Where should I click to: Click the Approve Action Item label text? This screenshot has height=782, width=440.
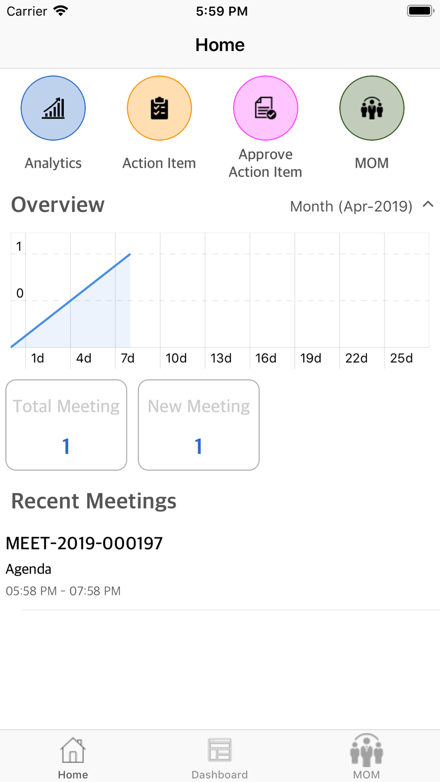pyautogui.click(x=265, y=163)
